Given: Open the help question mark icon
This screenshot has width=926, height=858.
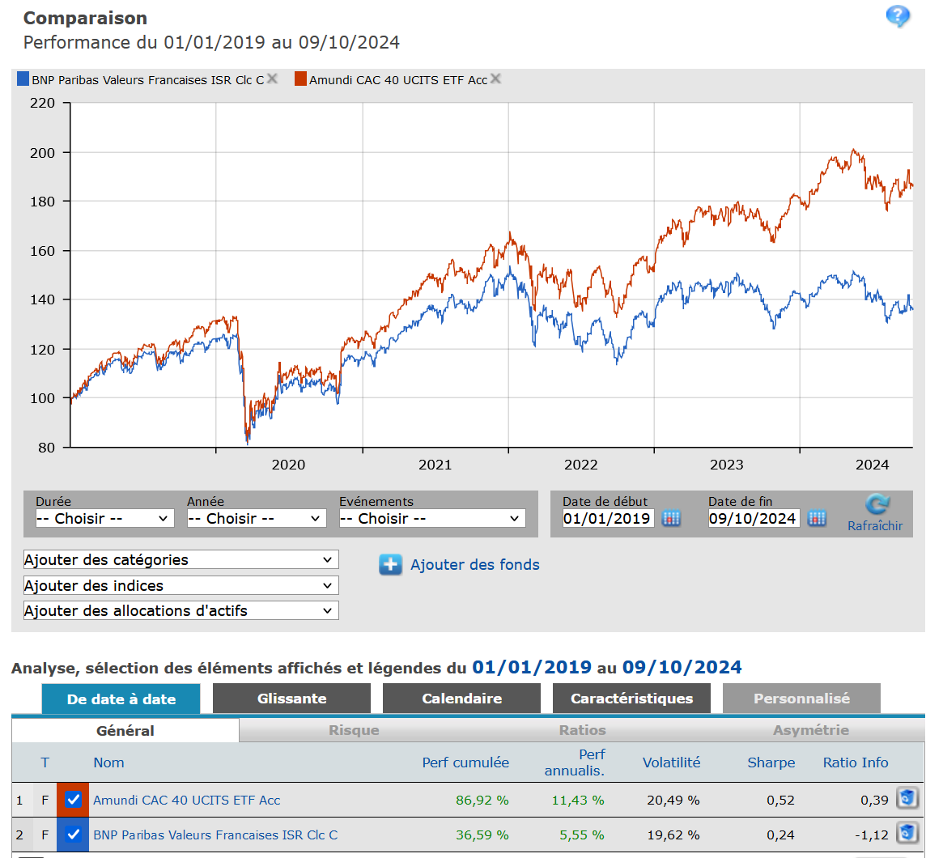Looking at the screenshot, I should pos(897,16).
